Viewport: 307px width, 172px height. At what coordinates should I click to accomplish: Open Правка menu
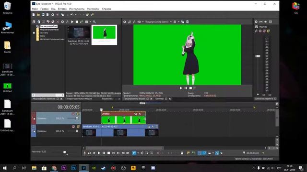pyautogui.click(x=45, y=9)
